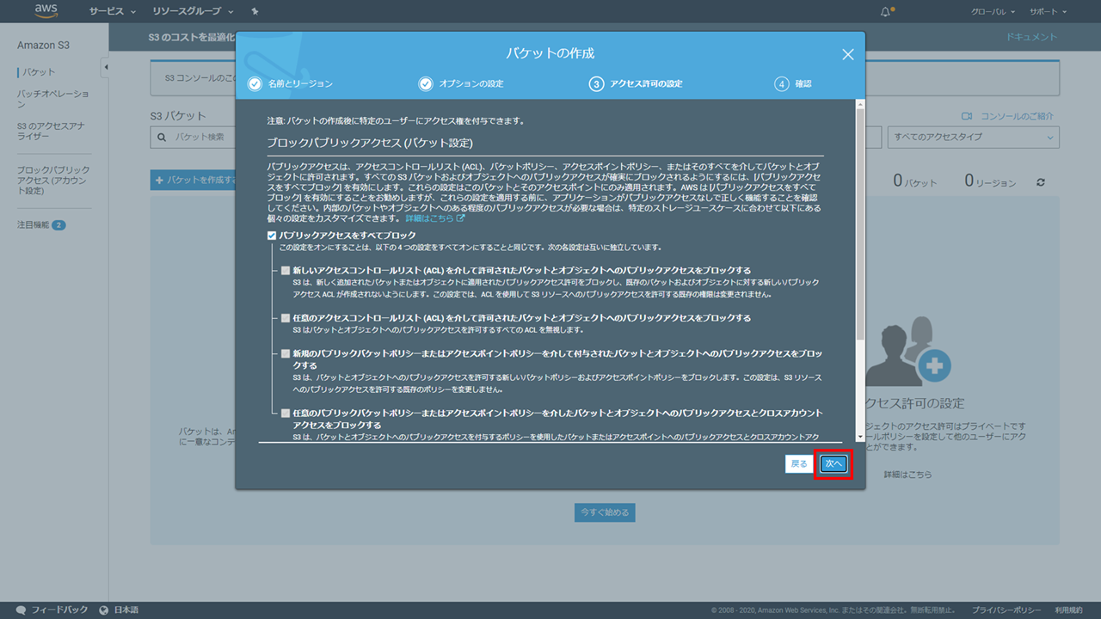Open the notifications bell icon
The image size is (1101, 619).
click(x=886, y=12)
